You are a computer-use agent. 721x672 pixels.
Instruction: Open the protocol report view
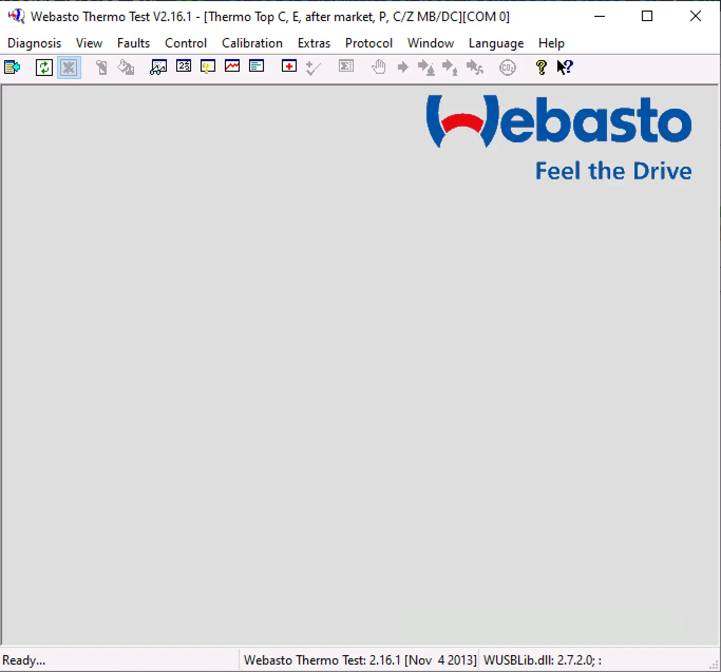[x=257, y=67]
